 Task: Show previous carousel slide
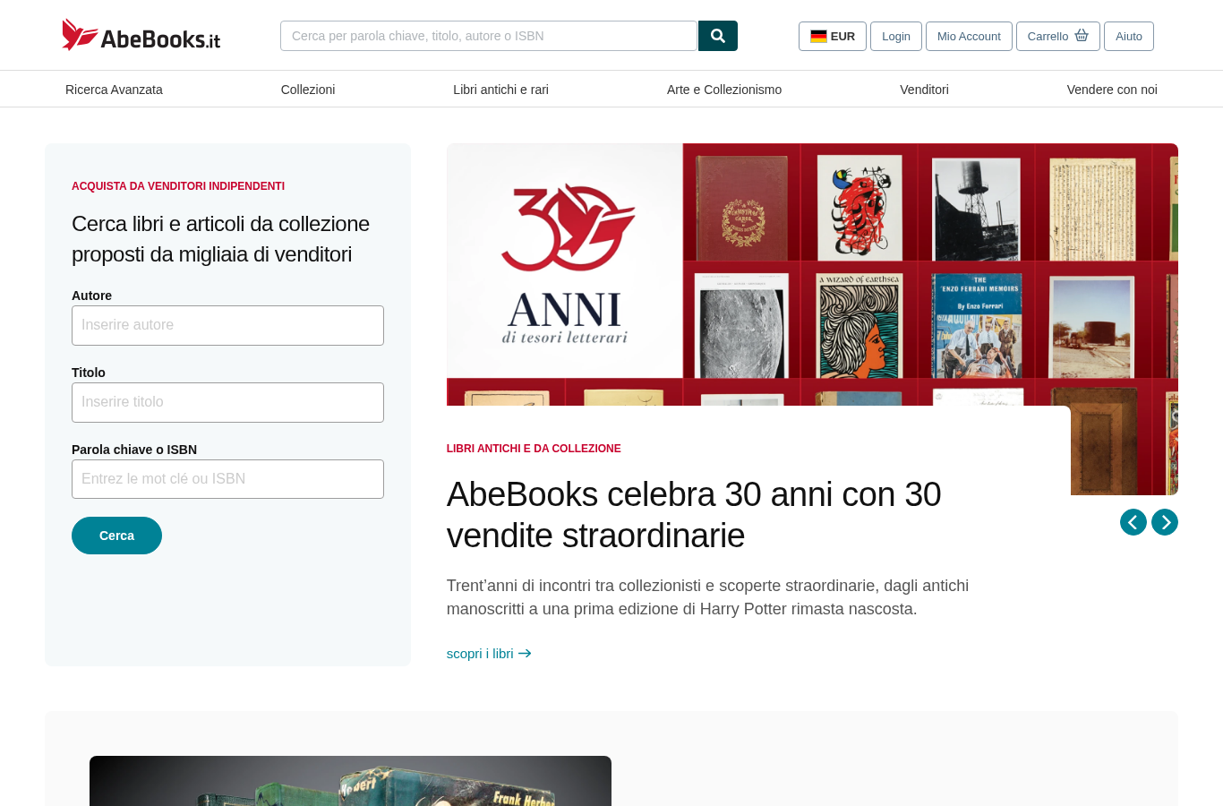point(1133,522)
